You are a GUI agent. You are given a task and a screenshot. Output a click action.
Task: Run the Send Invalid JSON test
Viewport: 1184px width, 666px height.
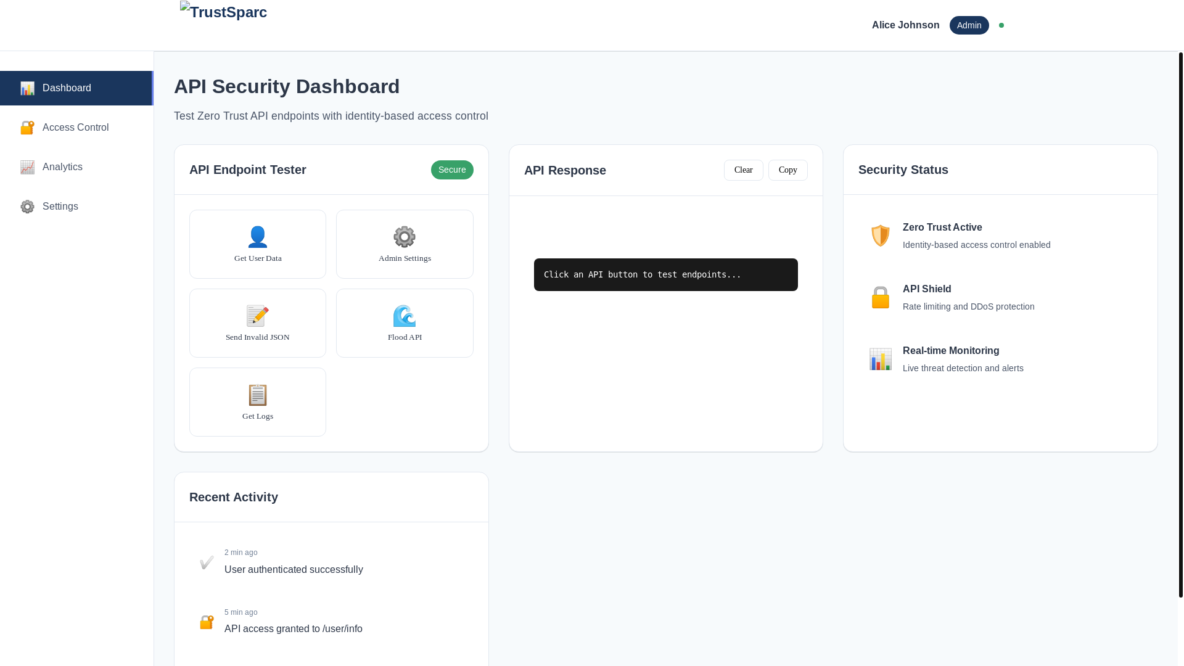point(258,323)
